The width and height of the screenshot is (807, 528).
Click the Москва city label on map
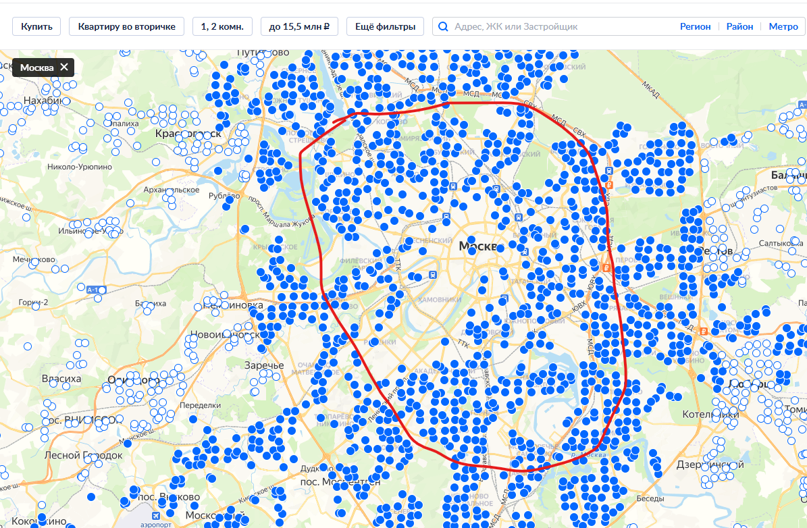[x=478, y=246]
